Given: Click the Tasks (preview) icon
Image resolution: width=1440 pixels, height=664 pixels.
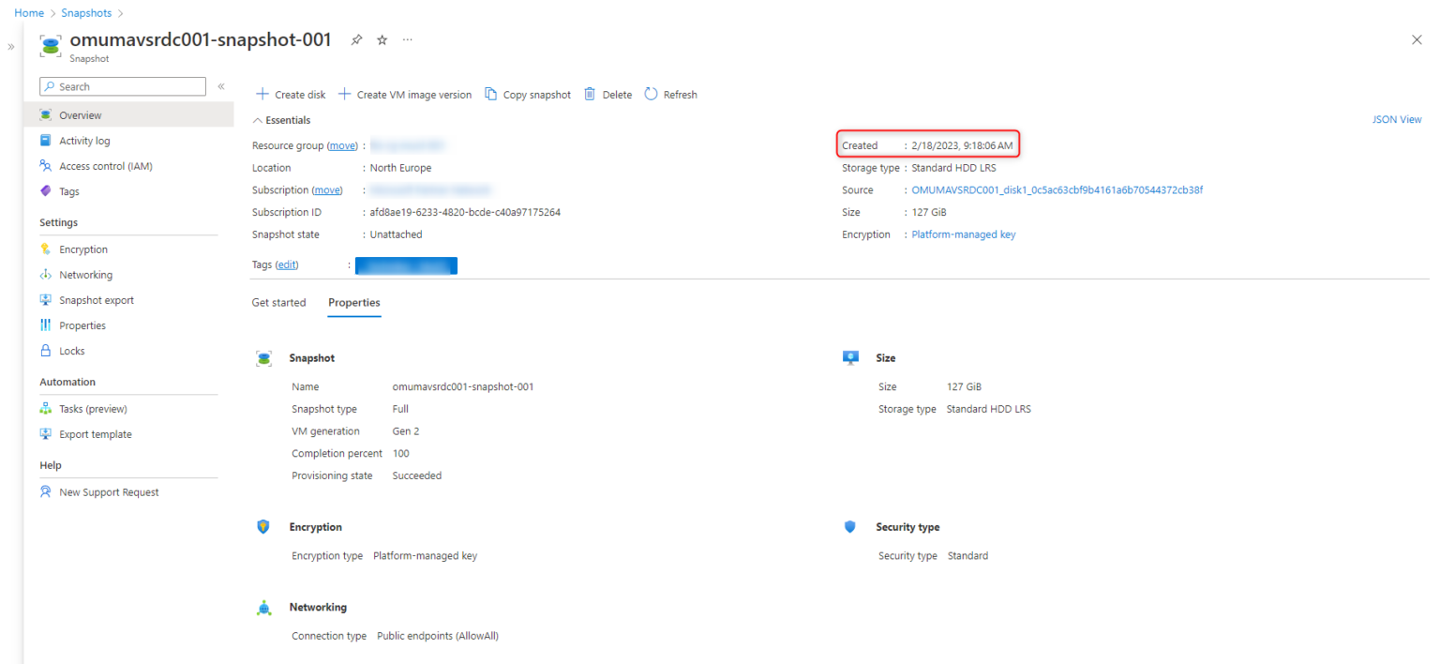Looking at the screenshot, I should [46, 409].
